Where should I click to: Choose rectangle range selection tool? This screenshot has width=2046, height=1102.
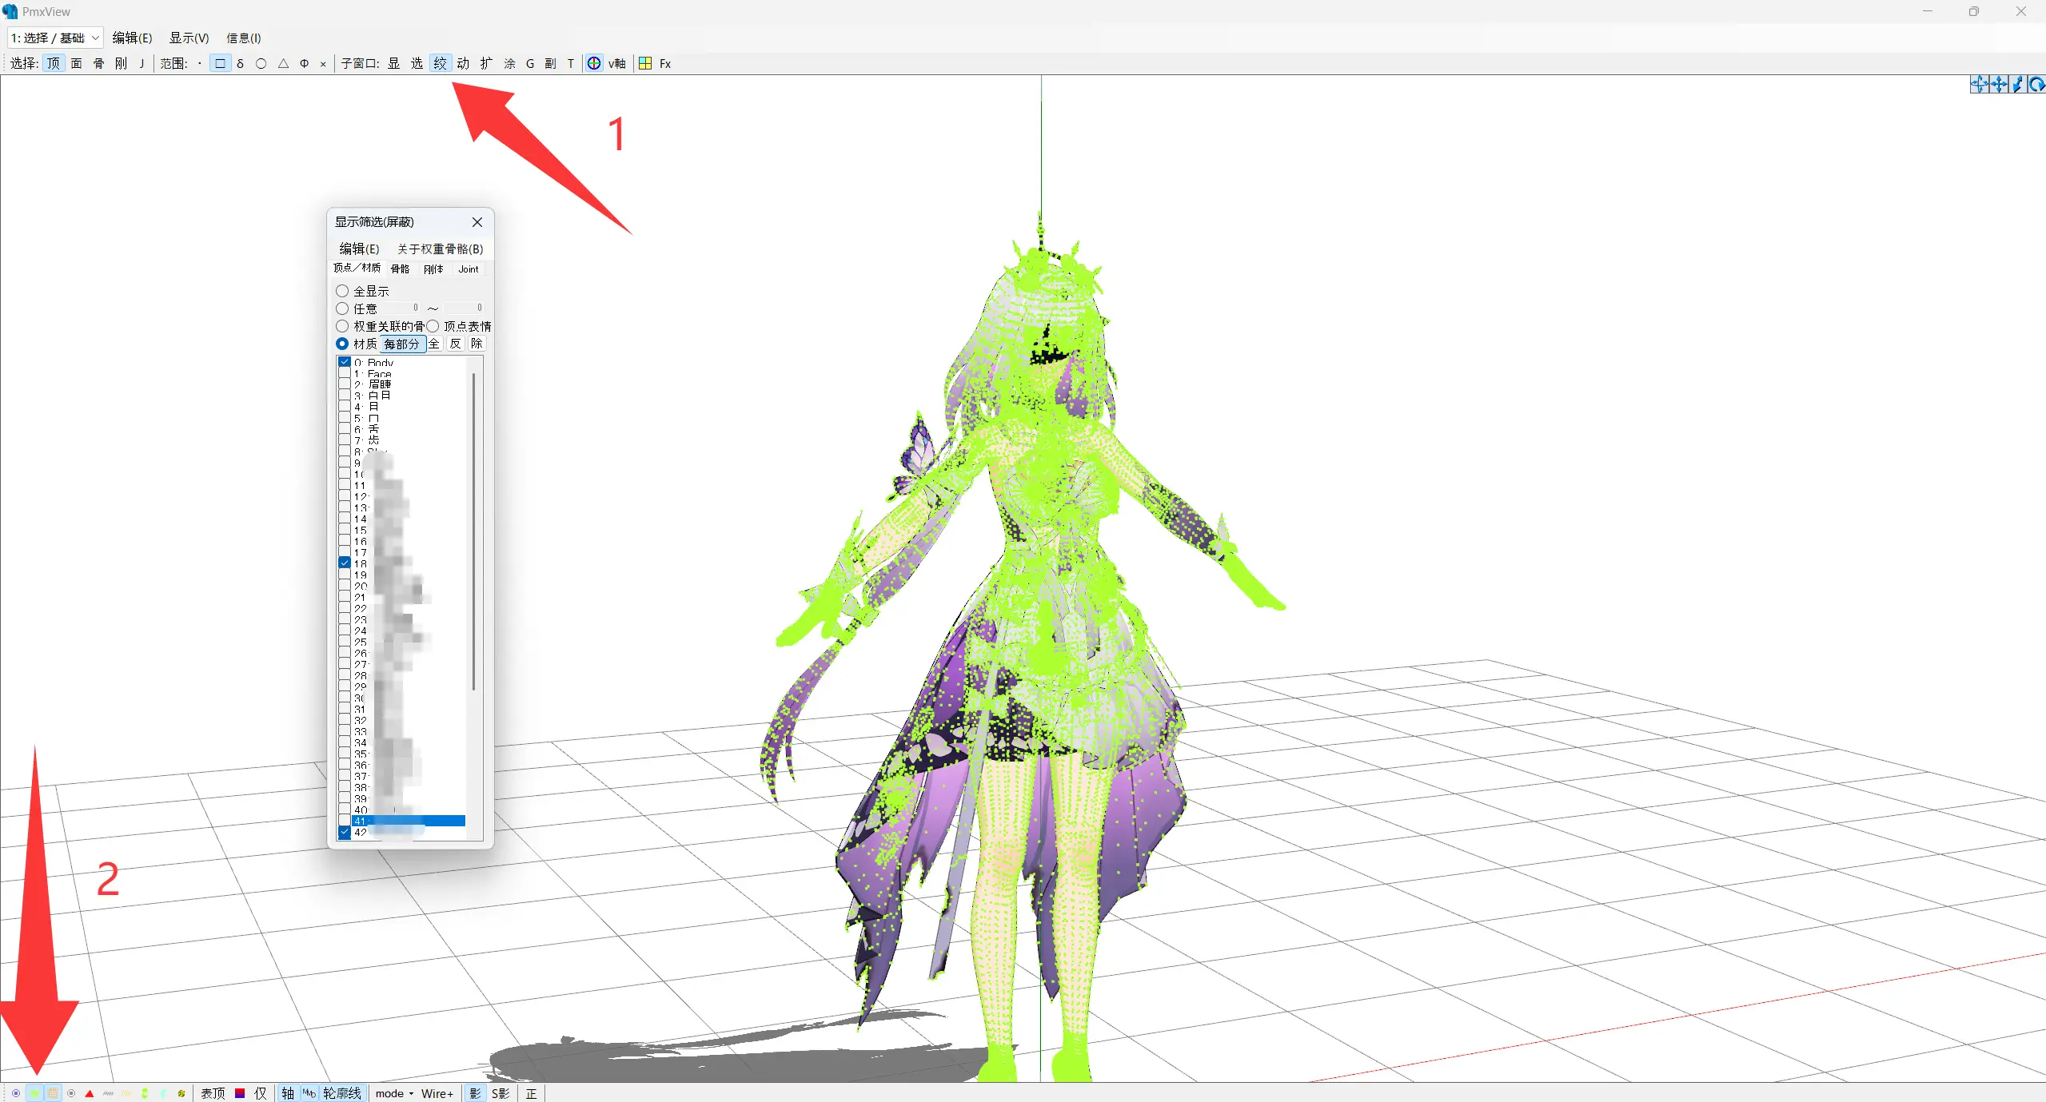point(220,63)
